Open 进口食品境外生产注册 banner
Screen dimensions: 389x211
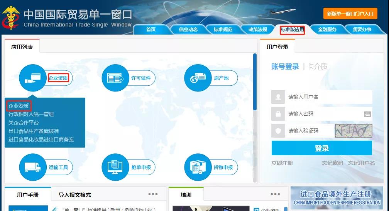[337, 198]
